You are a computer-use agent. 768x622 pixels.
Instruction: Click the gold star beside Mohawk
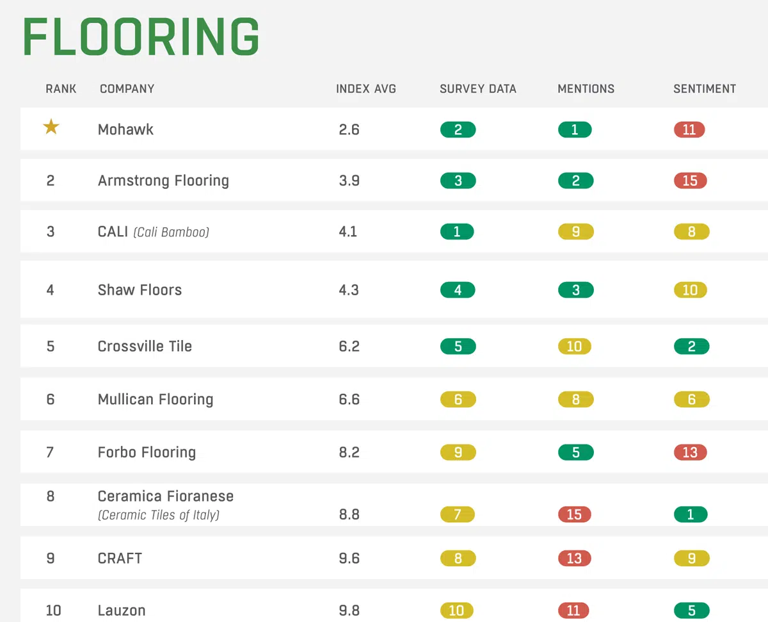click(x=51, y=127)
